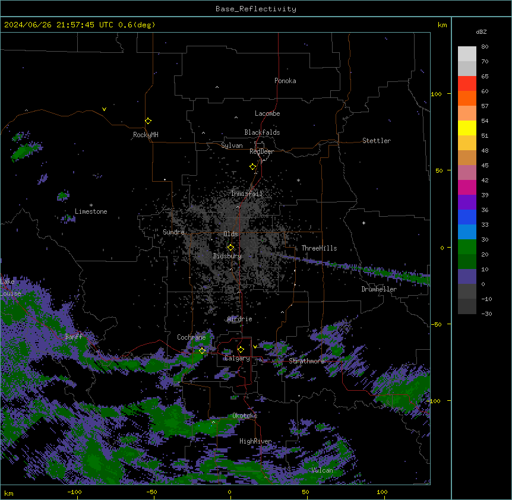Click the Okotoks city label
This screenshot has width=512, height=500.
point(245,416)
